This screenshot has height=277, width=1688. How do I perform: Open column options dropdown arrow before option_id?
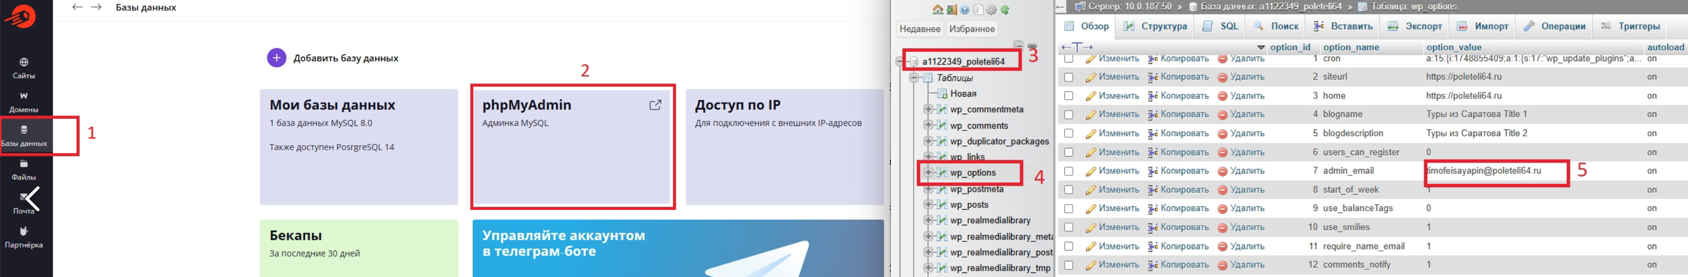(1261, 48)
